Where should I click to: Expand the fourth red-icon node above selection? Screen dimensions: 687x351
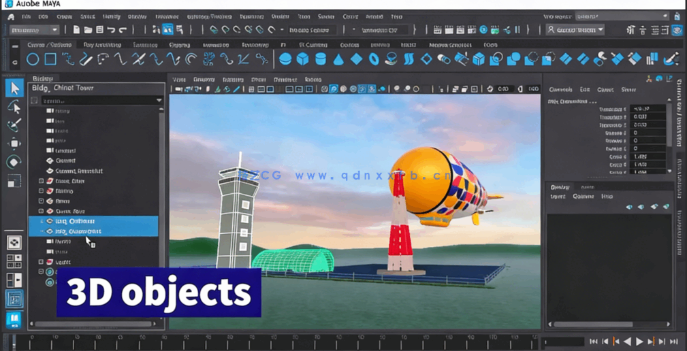click(x=41, y=211)
